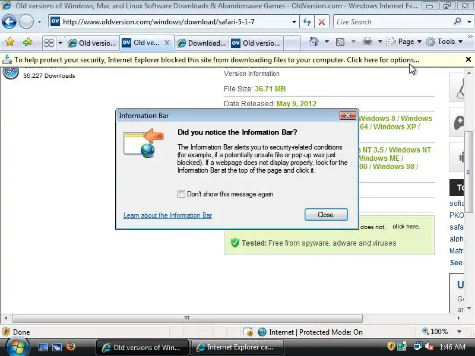Click the 'Windows 8 / Windows' OS link
475x356 pixels.
pos(395,118)
